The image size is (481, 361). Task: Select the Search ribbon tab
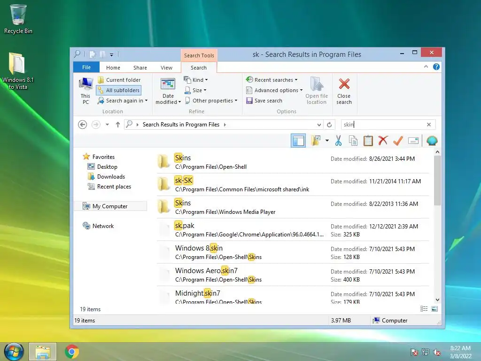click(x=199, y=68)
